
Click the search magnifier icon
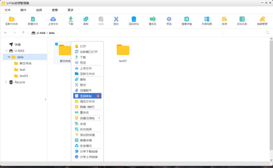point(267,32)
